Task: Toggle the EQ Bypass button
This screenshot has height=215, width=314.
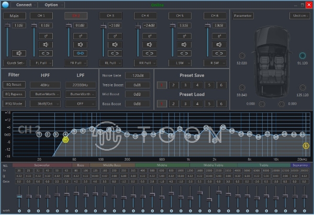Action: coord(13,94)
